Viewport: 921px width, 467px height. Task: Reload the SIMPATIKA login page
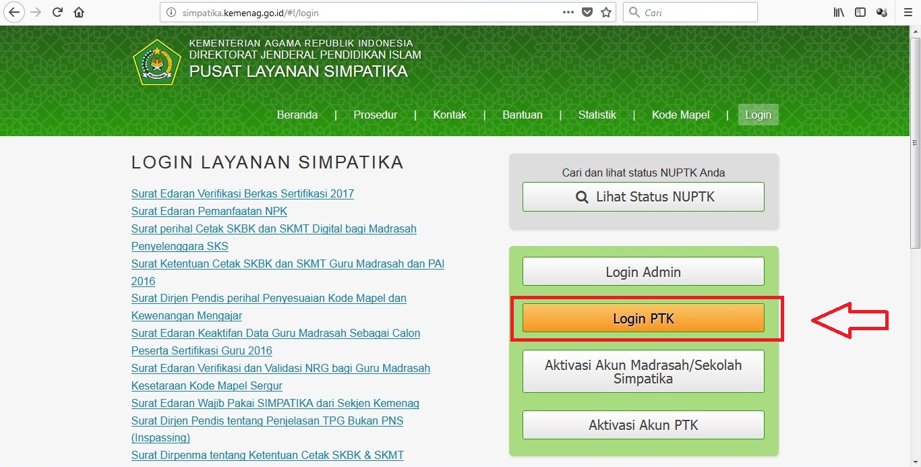pos(57,11)
